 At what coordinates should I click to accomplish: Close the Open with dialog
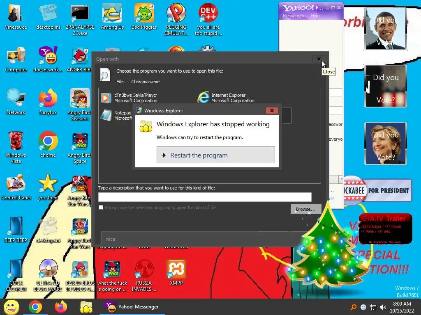coord(319,59)
